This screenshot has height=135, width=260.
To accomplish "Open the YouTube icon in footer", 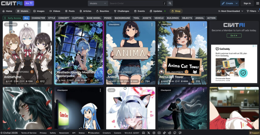I will [x=159, y=133].
